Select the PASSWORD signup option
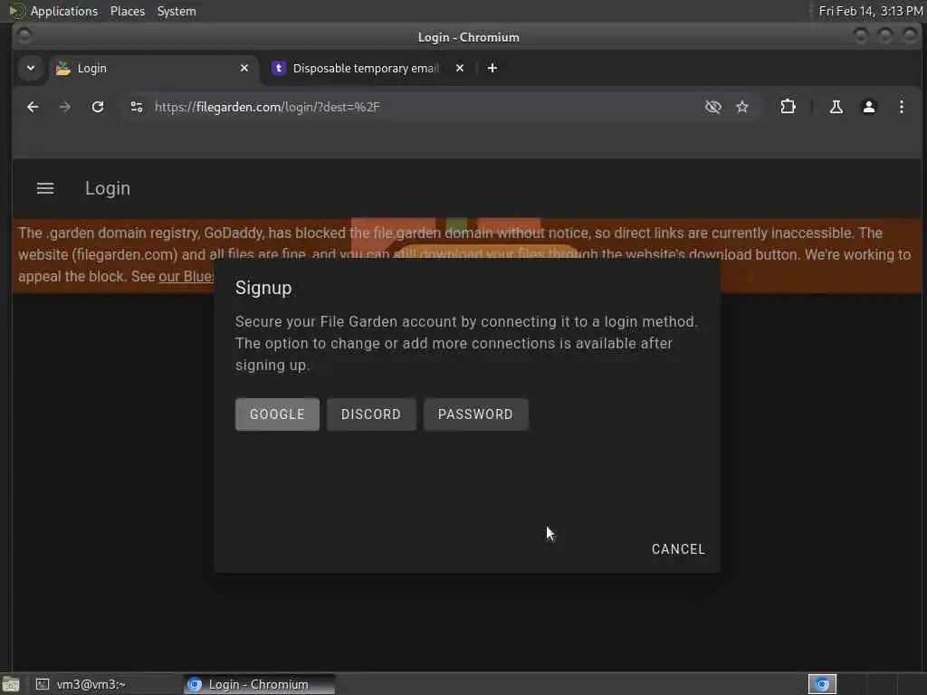This screenshot has width=927, height=695. click(x=475, y=414)
